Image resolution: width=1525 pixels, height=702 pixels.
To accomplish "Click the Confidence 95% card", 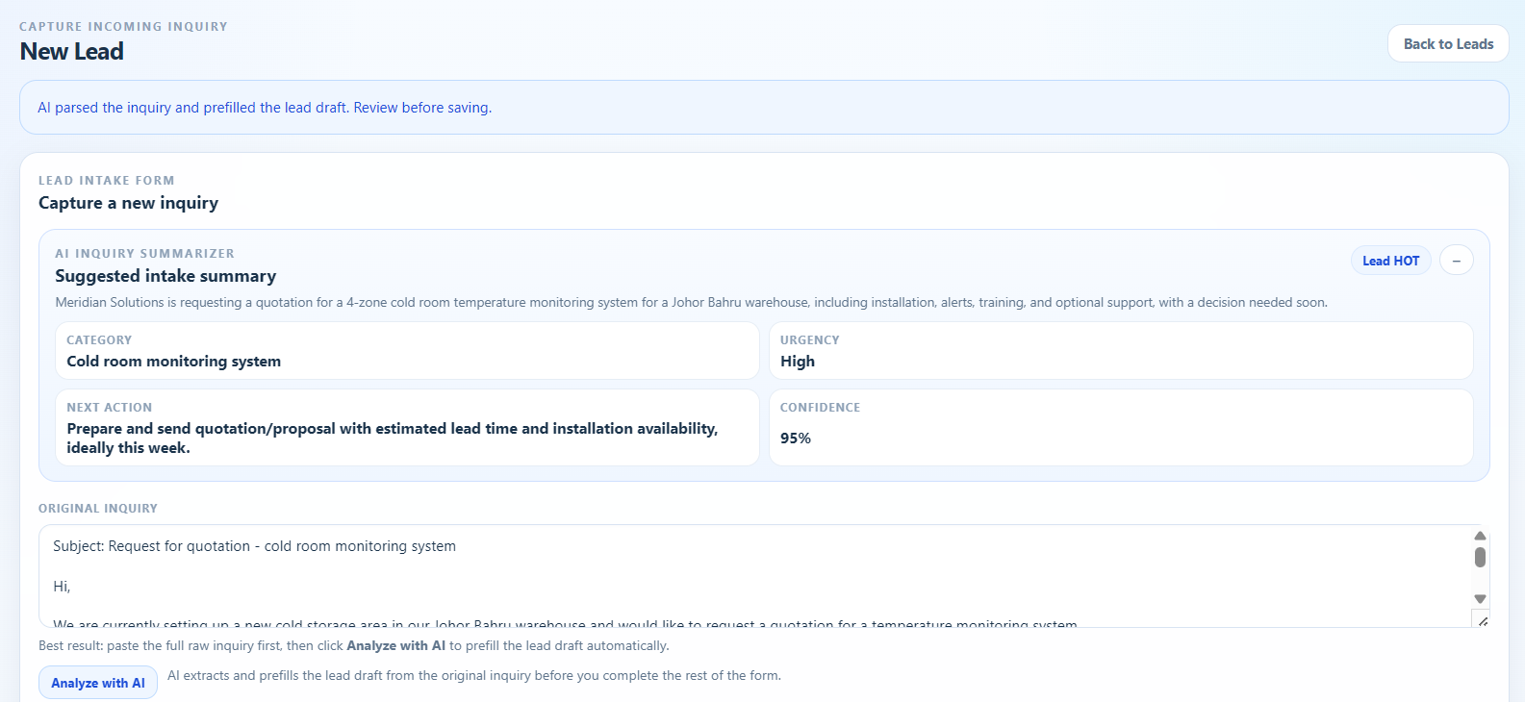I will [x=1120, y=428].
